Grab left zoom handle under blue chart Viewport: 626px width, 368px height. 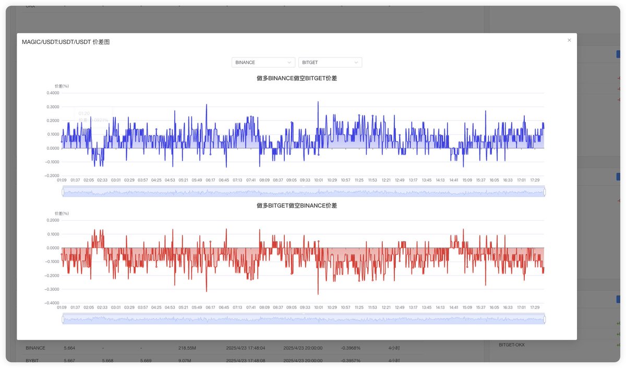63,192
